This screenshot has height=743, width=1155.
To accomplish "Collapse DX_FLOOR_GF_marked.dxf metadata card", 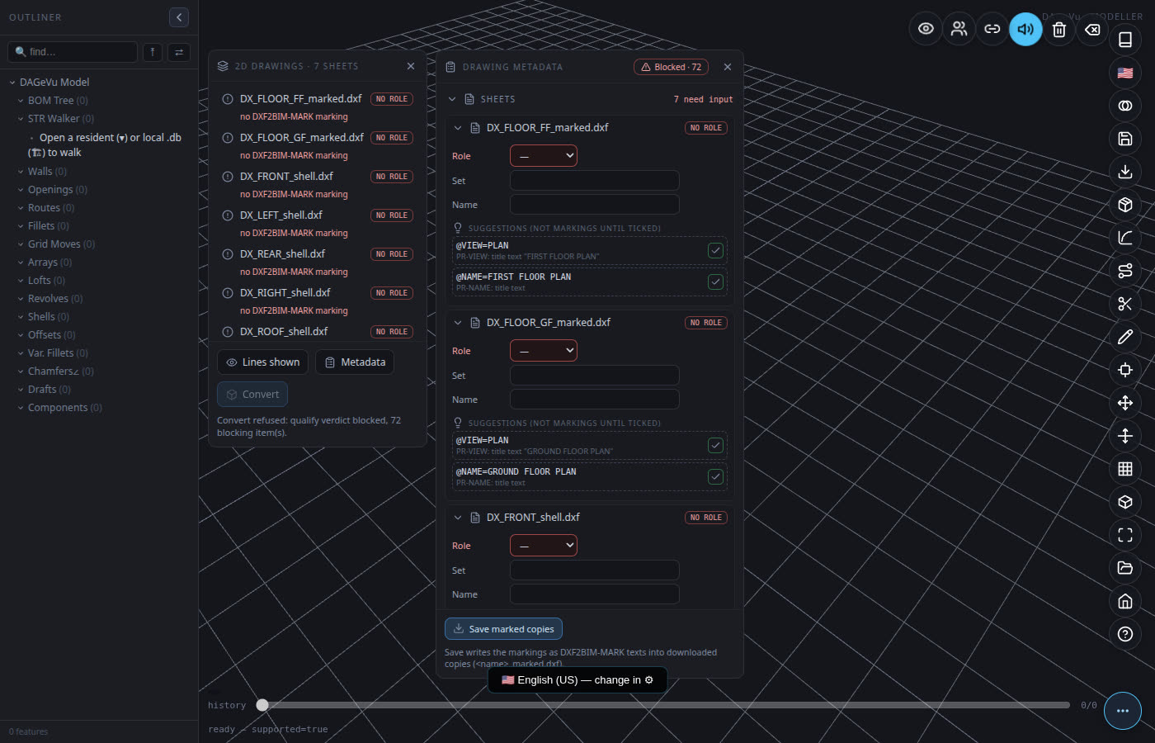I will 458,323.
